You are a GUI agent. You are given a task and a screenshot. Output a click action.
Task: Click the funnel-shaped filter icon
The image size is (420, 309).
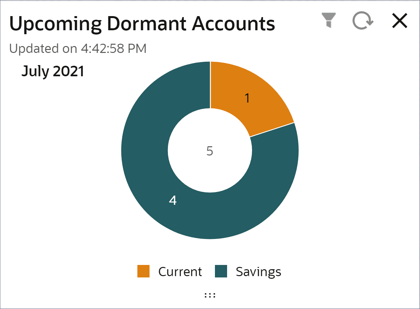click(x=328, y=21)
